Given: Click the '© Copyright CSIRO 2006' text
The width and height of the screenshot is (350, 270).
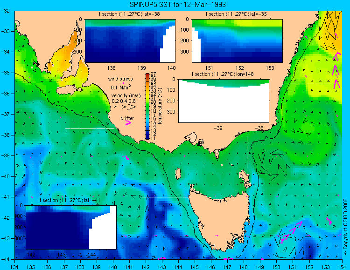Looking at the screenshot, I should 345,227.
